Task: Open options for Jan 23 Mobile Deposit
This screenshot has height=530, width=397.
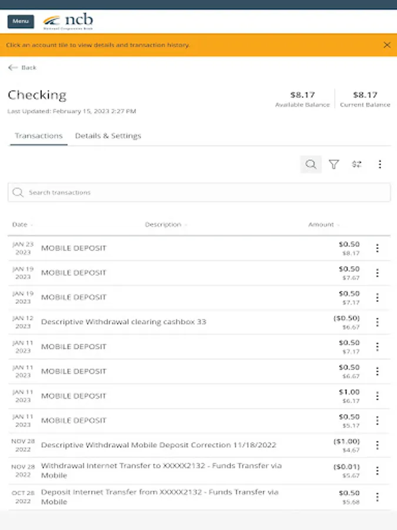Action: pos(377,249)
